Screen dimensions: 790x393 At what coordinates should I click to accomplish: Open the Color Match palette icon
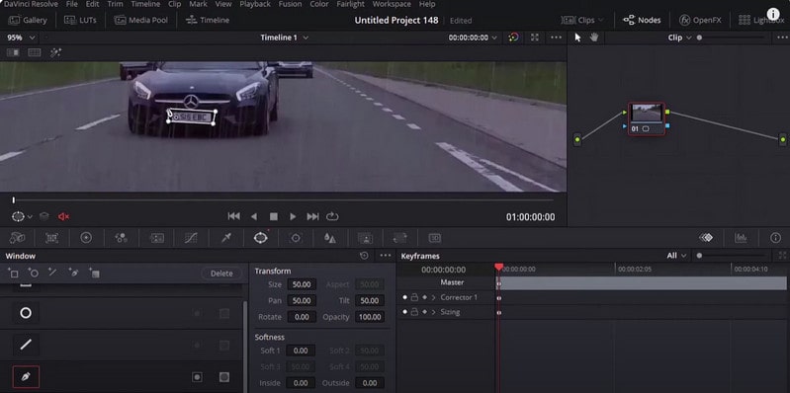pyautogui.click(x=51, y=238)
